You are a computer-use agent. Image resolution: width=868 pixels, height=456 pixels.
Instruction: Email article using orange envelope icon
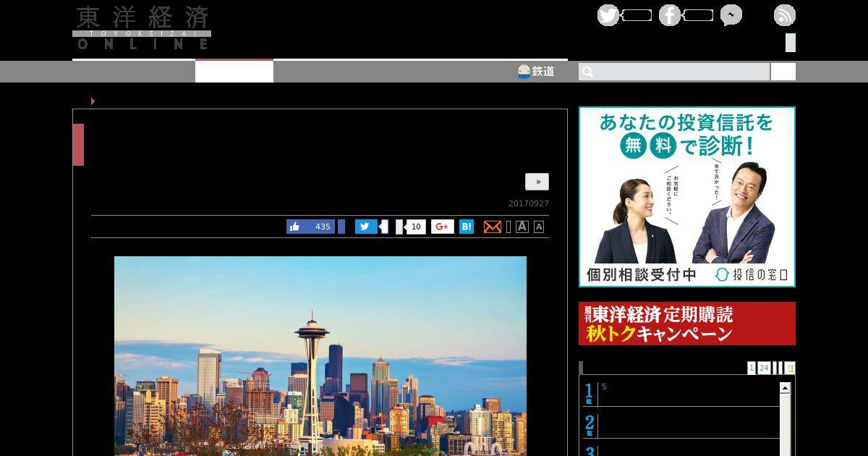[492, 227]
